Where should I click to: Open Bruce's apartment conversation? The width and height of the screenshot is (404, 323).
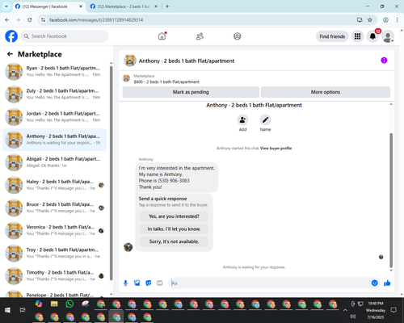pyautogui.click(x=54, y=208)
